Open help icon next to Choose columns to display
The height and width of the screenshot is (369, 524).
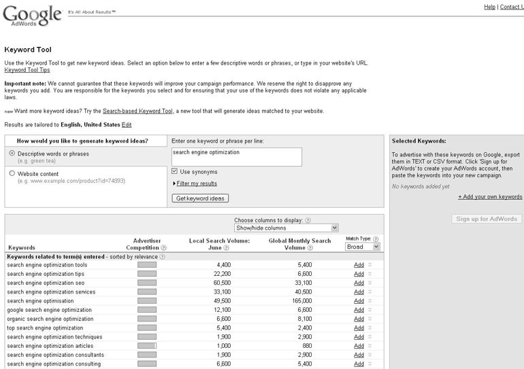[308, 220]
